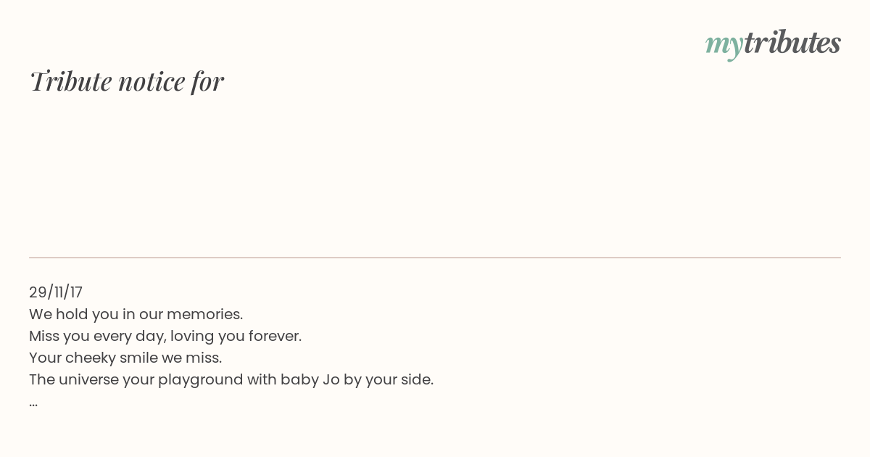Image resolution: width=870 pixels, height=457 pixels.
Task: Click the grey 'tributes' part of logo
Action: click(x=792, y=43)
